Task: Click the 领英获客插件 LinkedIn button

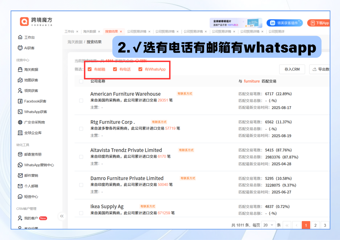Action: tap(285, 23)
